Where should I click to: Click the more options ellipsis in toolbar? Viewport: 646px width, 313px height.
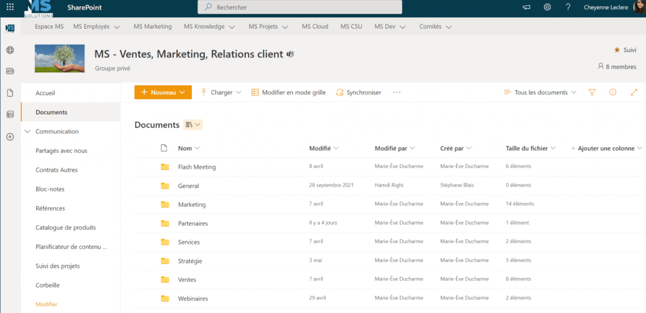(x=397, y=92)
